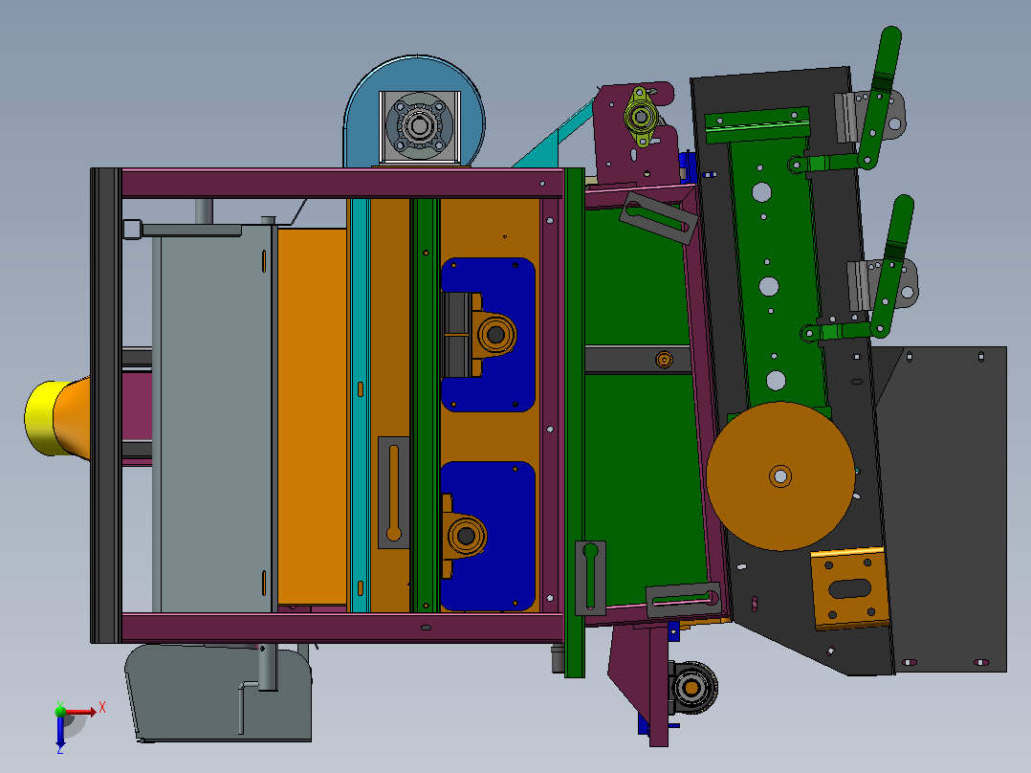The height and width of the screenshot is (773, 1031).
Task: Click the large orange circular disc
Action: click(780, 475)
